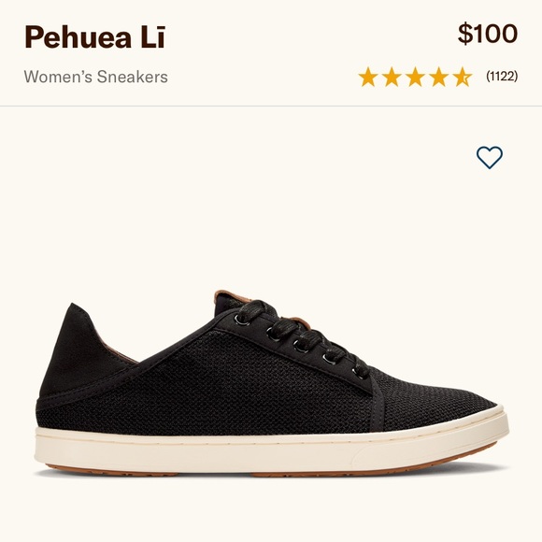Click the $100 price
This screenshot has height=542, width=542.
tap(488, 34)
